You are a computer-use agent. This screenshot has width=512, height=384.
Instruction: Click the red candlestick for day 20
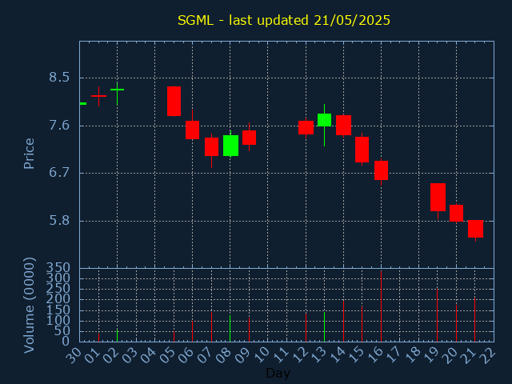456,214
